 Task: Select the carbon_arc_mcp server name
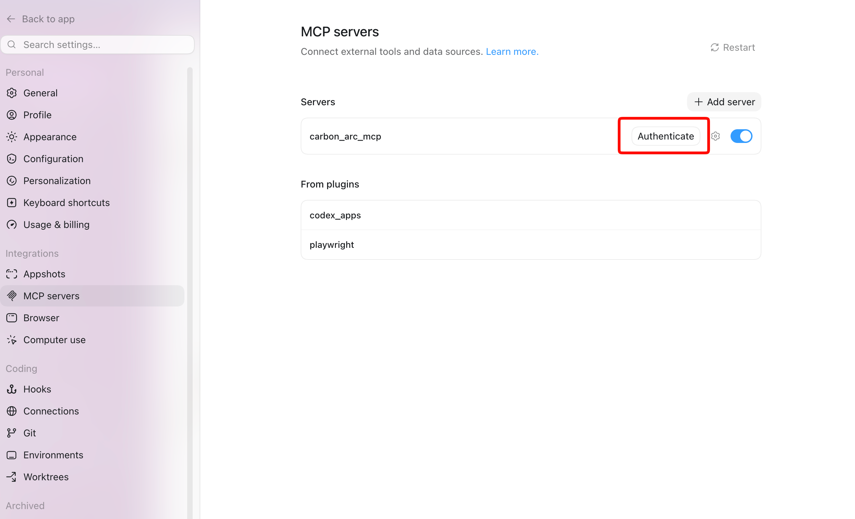tap(345, 136)
